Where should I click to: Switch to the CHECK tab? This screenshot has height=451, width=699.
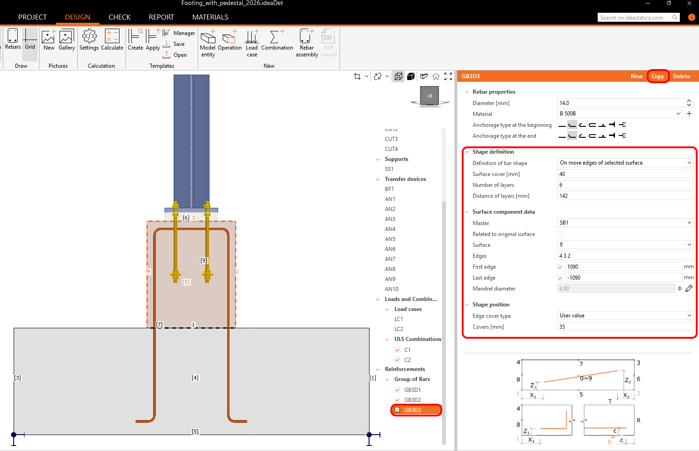120,17
